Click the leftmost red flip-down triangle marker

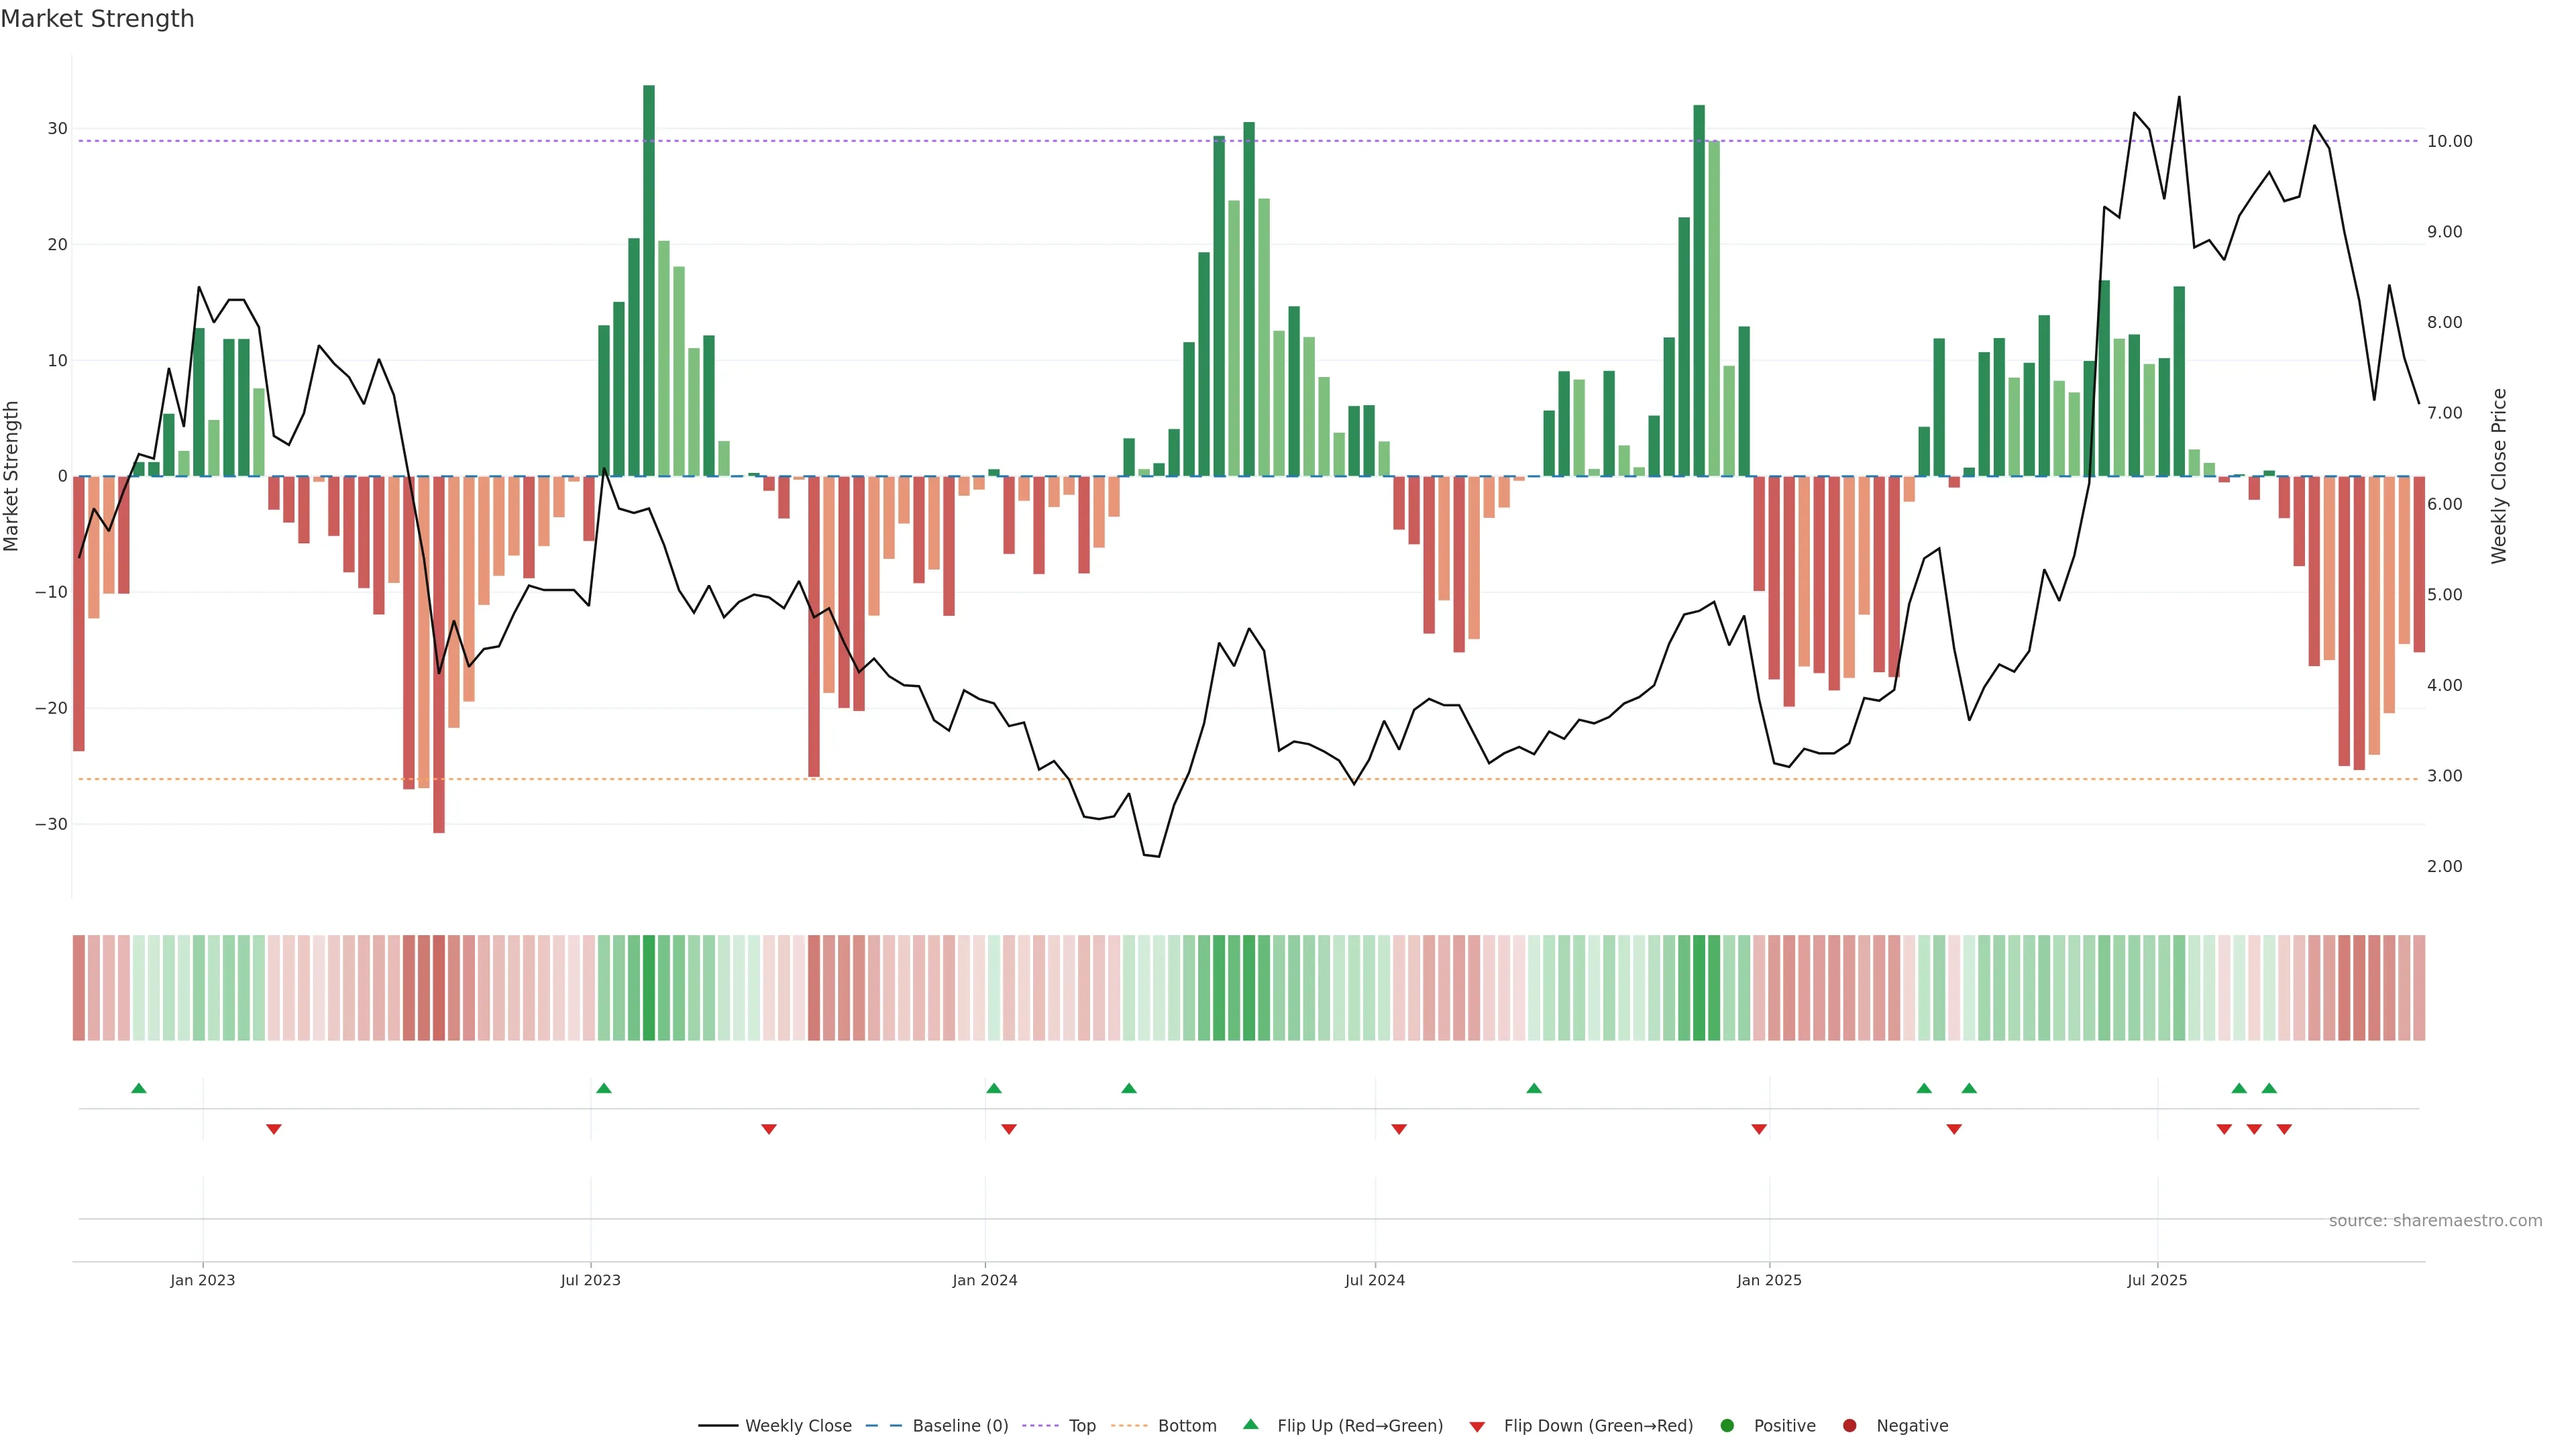click(x=274, y=1129)
